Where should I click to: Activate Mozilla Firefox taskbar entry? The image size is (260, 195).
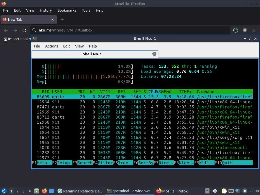172,191
